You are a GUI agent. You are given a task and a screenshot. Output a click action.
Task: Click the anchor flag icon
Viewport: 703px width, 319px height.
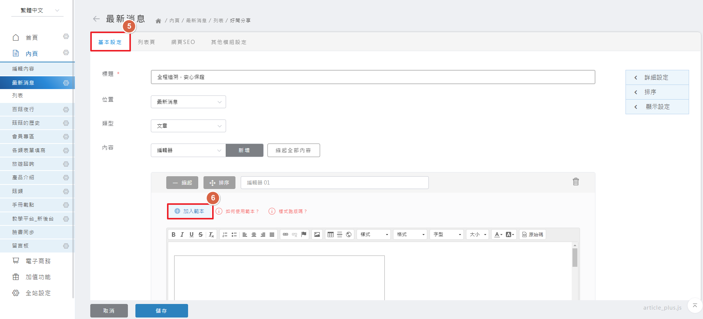[304, 234]
